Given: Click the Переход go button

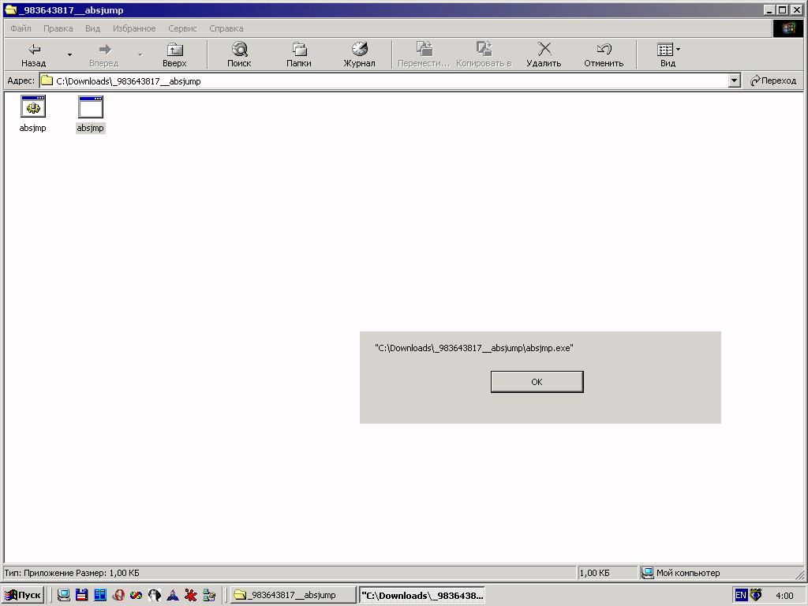Looking at the screenshot, I should pos(773,80).
